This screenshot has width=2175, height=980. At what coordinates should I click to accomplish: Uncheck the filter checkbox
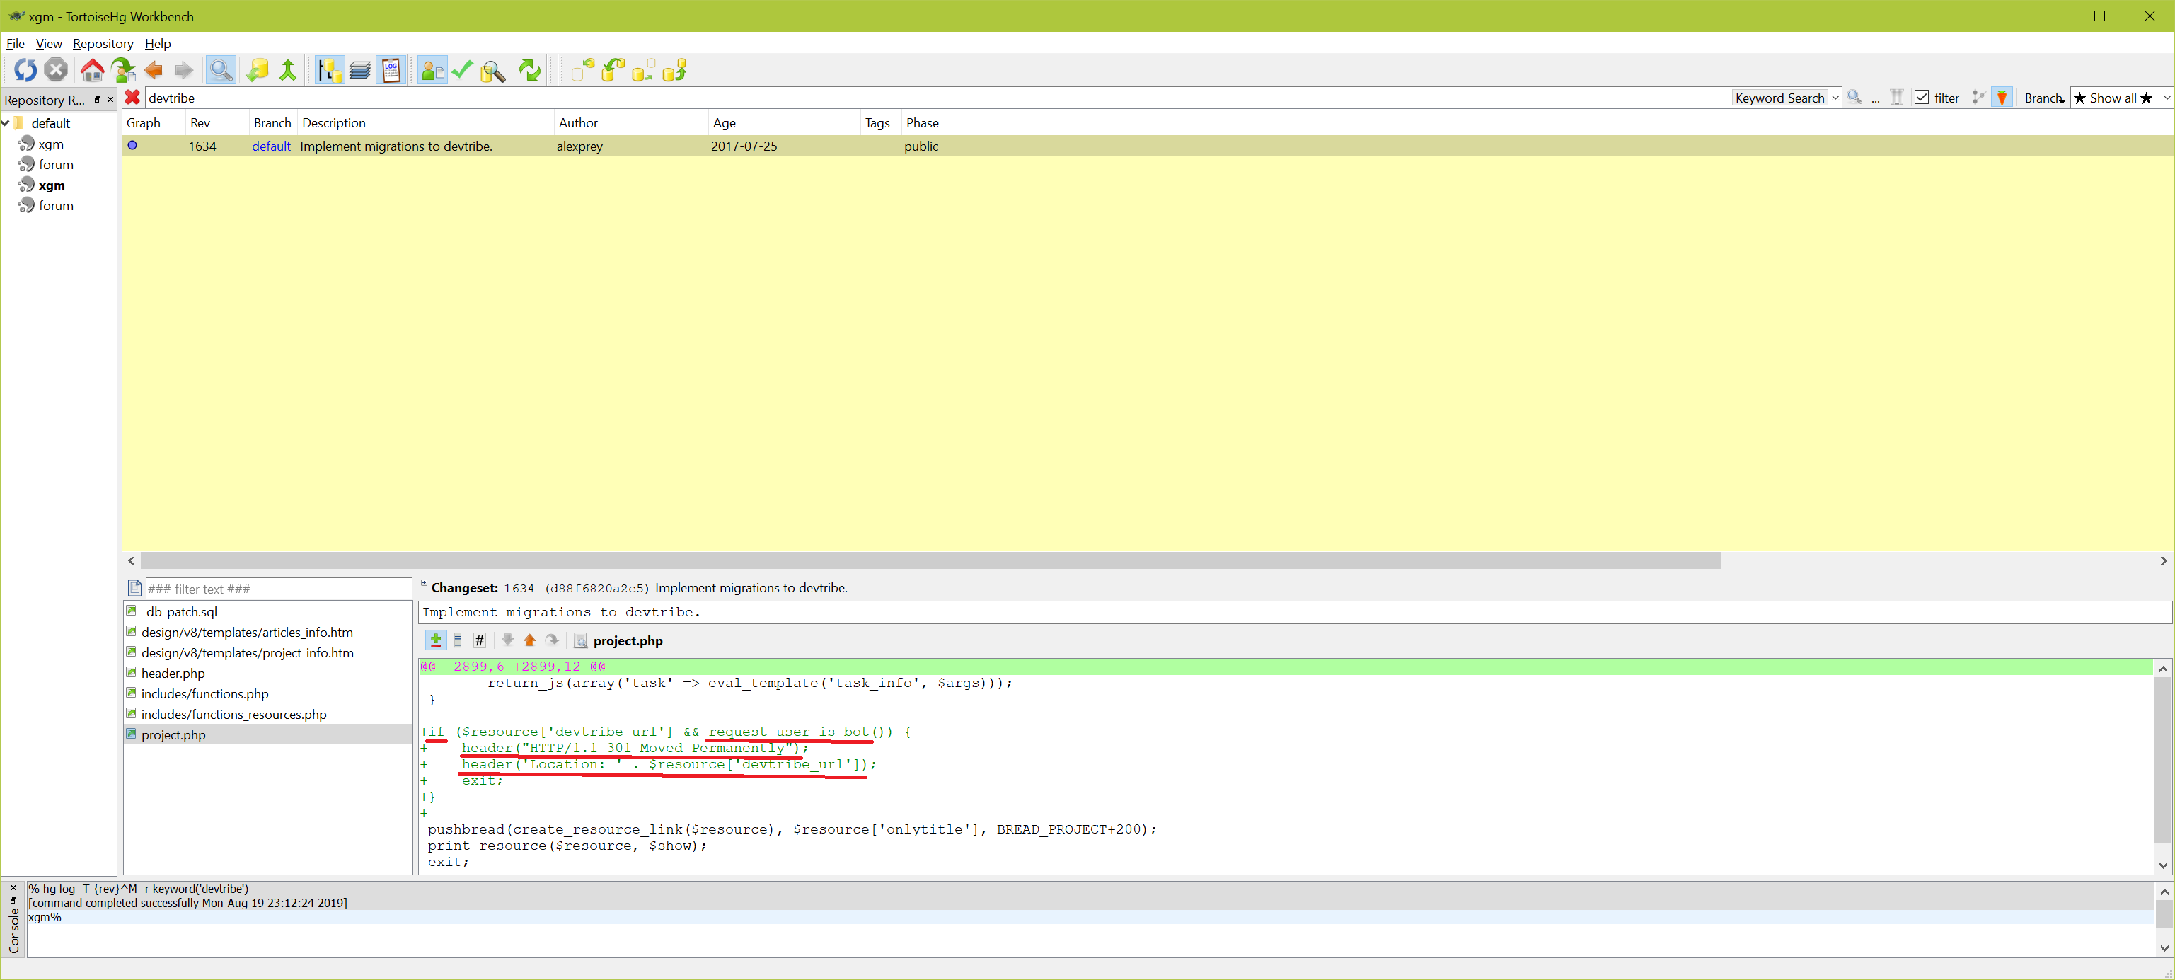(1922, 98)
